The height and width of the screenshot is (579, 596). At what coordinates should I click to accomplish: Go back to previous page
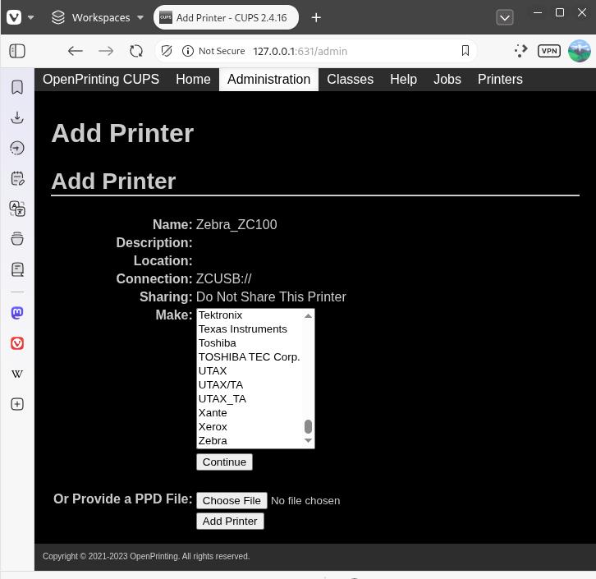click(x=76, y=51)
